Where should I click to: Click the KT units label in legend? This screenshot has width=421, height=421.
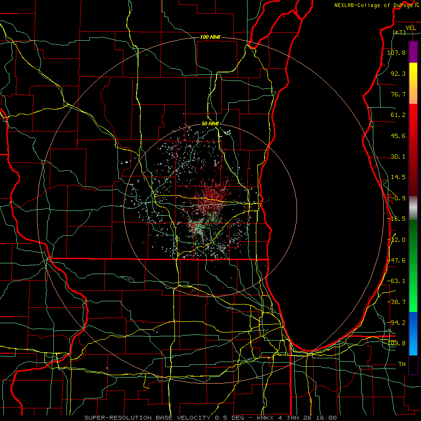[399, 32]
